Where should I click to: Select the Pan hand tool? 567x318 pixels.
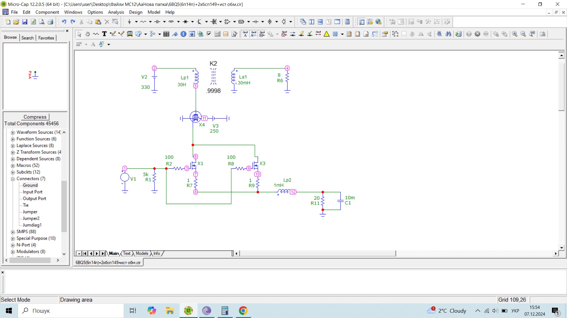pyautogui.click(x=88, y=34)
